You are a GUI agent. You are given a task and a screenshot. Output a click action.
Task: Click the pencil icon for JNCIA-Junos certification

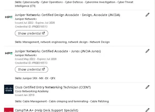(147, 51)
